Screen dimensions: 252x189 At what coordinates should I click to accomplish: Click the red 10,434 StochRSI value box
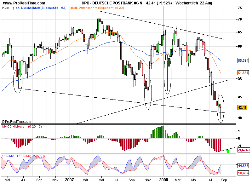click(243, 173)
